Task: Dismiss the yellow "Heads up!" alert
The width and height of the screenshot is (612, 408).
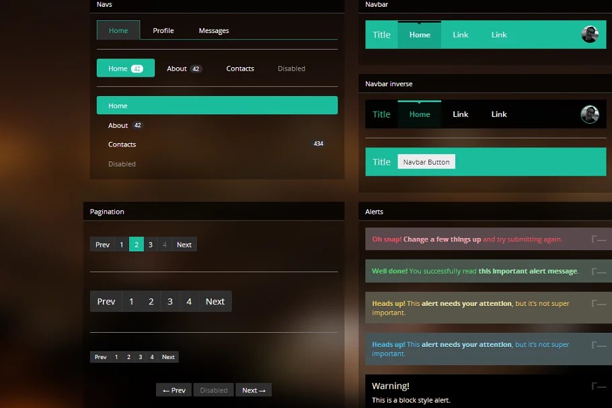Action: [599, 303]
